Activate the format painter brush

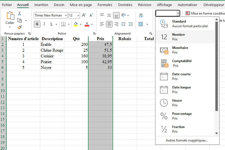point(20,27)
